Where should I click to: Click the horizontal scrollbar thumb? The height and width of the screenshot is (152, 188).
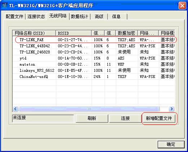[89, 109]
